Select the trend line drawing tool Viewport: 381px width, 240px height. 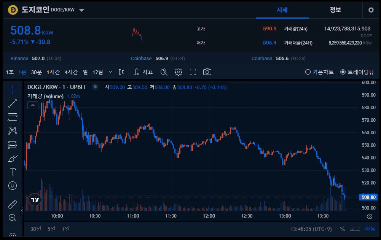click(x=13, y=103)
